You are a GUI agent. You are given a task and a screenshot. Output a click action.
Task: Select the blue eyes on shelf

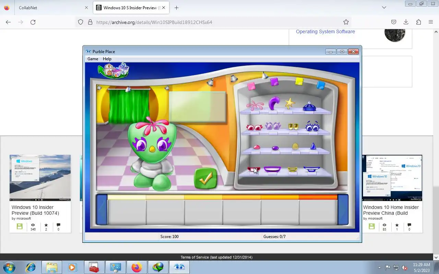pyautogui.click(x=312, y=126)
